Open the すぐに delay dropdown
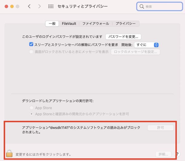The width and height of the screenshot is (185, 161). pos(146,45)
